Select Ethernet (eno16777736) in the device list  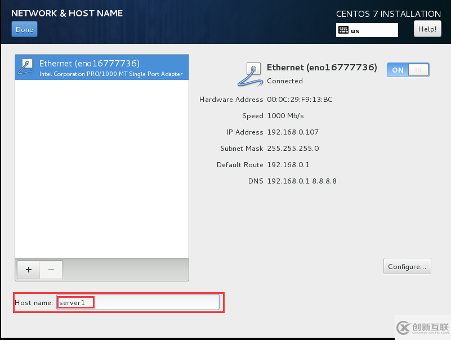click(x=102, y=68)
